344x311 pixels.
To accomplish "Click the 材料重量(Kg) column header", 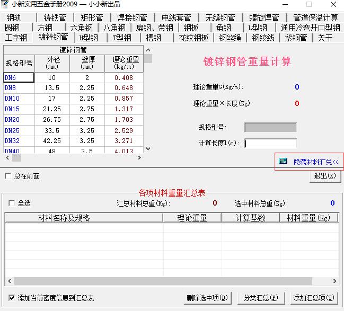I will click(x=308, y=218).
